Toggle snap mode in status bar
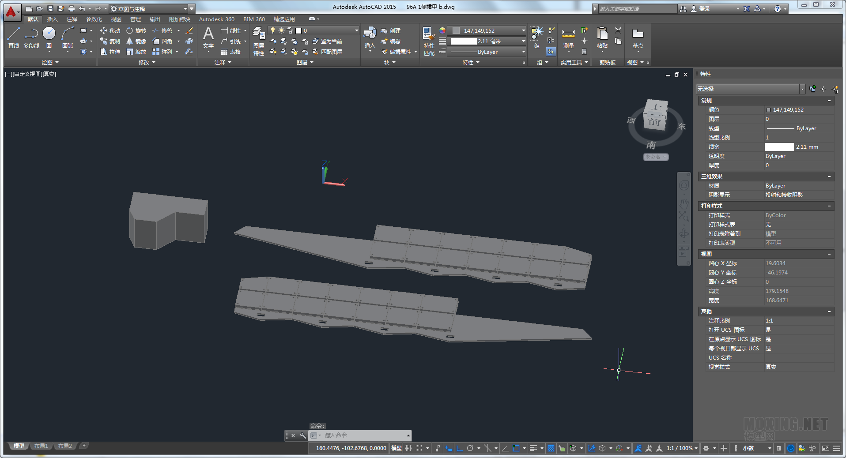 419,448
